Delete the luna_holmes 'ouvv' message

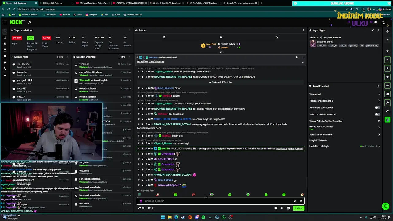(x=139, y=88)
